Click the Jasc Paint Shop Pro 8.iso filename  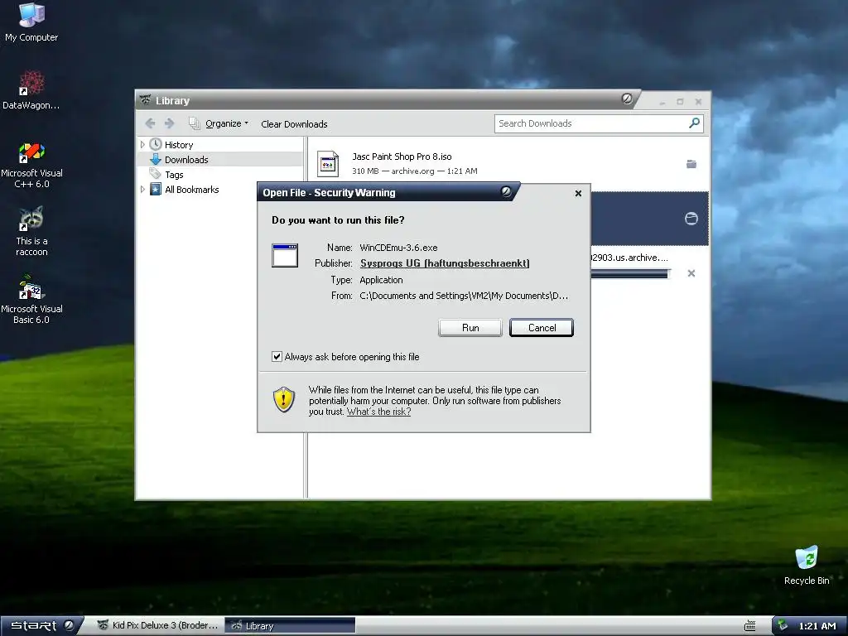(x=402, y=157)
